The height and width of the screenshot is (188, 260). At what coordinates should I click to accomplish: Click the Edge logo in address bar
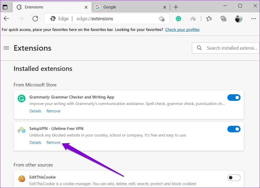53,19
